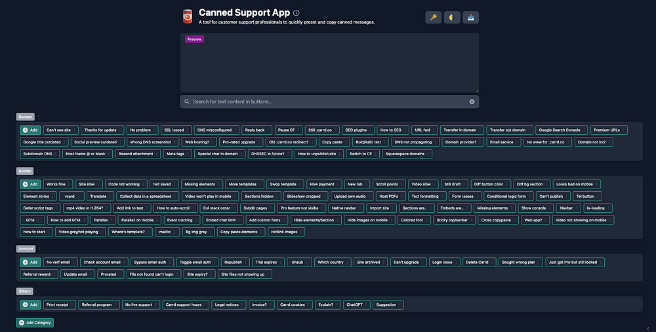The image size is (656, 332).
Task: Open the kebab menu on 'Premium URLs' button
Action: coord(623,130)
